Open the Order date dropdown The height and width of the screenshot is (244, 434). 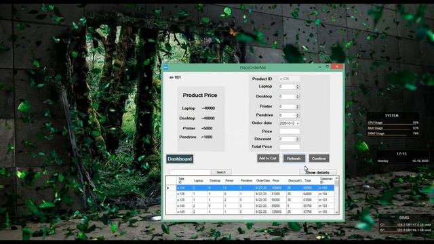point(298,123)
